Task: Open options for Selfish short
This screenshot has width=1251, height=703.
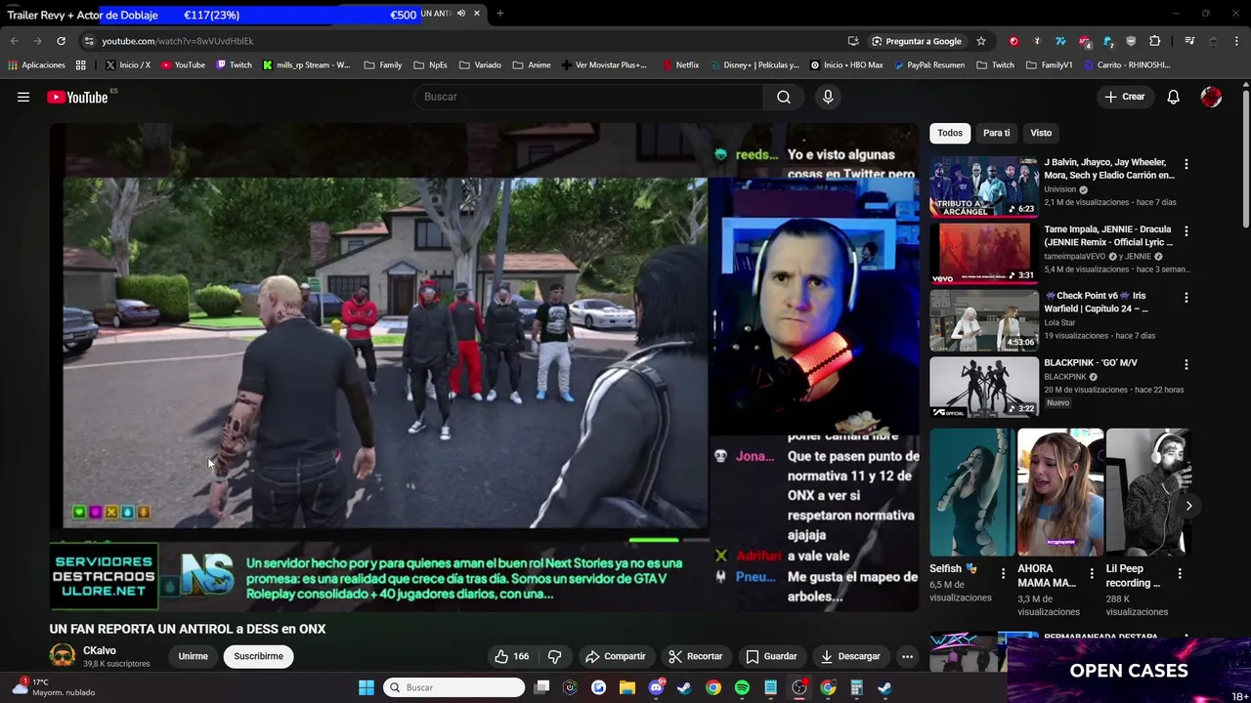Action: click(x=1003, y=573)
